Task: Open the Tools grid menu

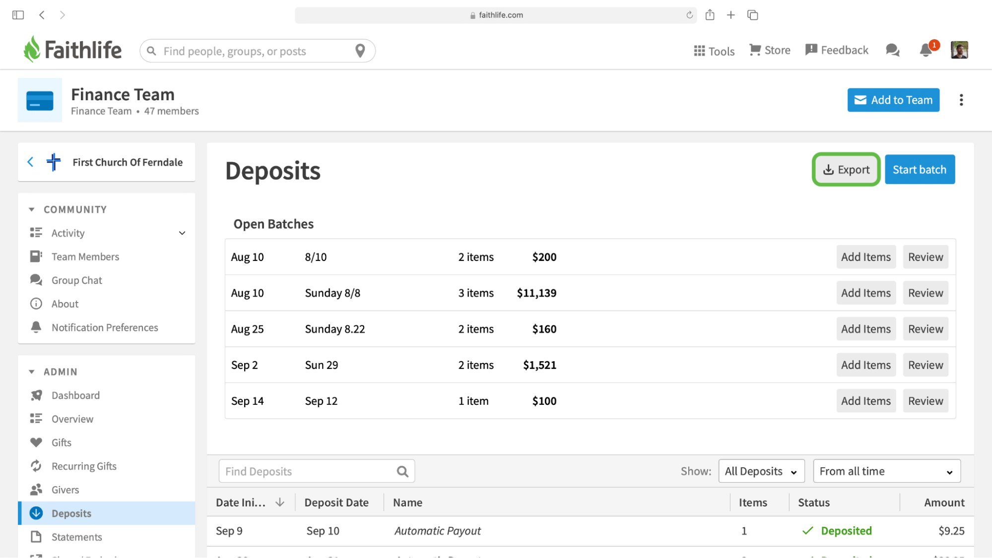Action: 714,51
